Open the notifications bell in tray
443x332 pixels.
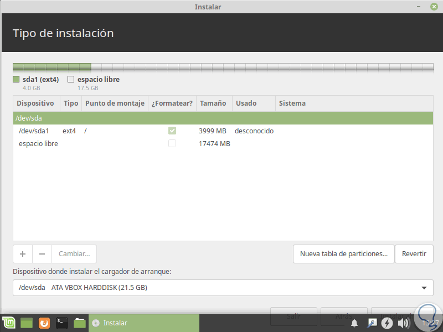(x=354, y=323)
